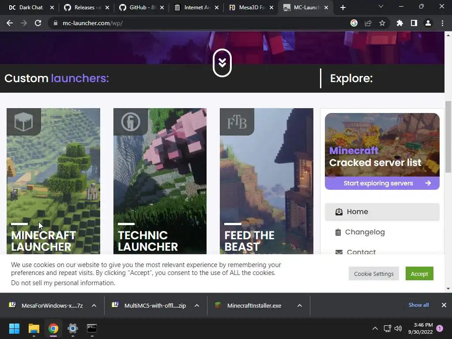452x339 pixels.
Task: Open Chrome profile icon
Action: (428, 23)
